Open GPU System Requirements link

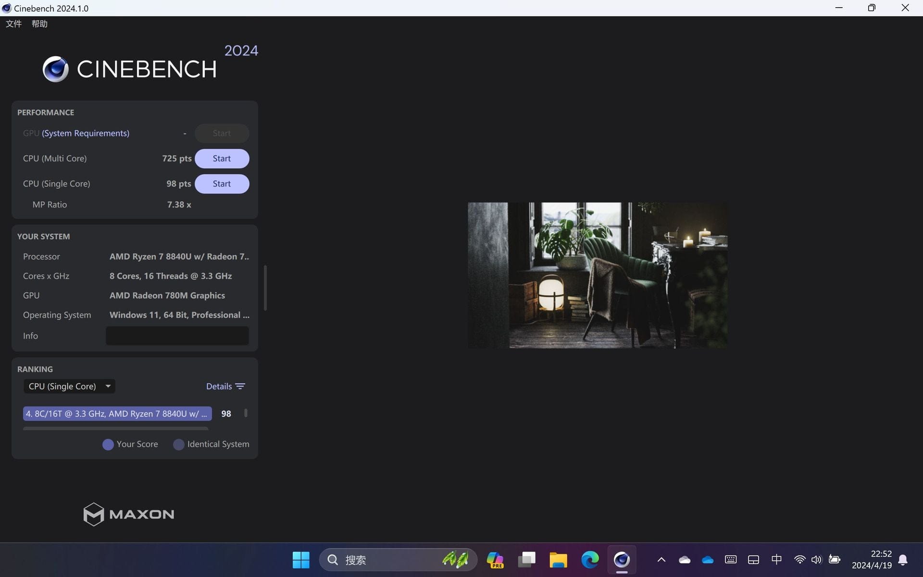click(86, 133)
